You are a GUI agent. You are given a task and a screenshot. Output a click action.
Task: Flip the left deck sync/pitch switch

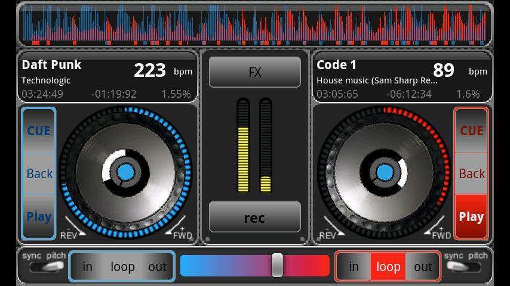[46, 267]
